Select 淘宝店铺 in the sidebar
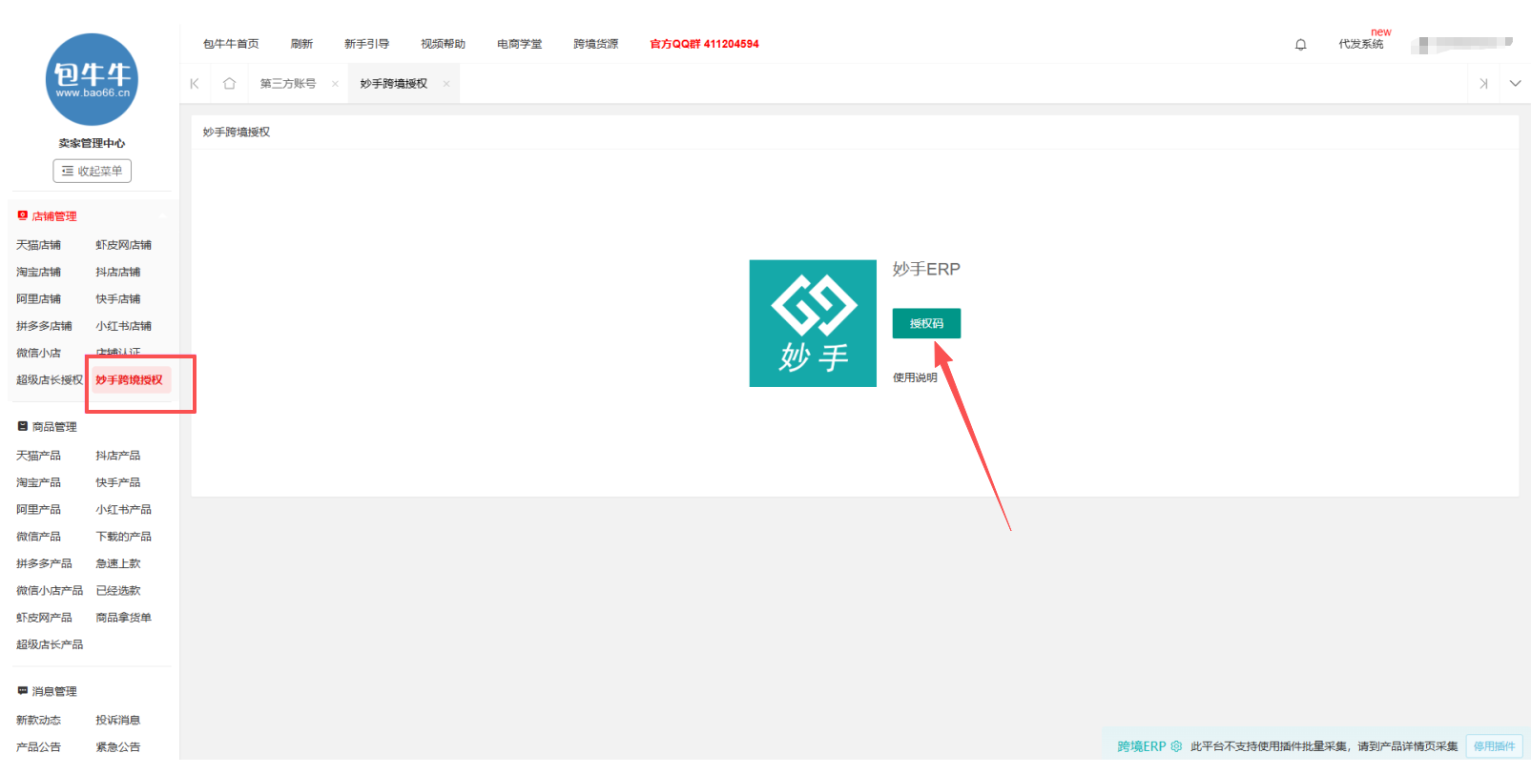 click(x=38, y=272)
